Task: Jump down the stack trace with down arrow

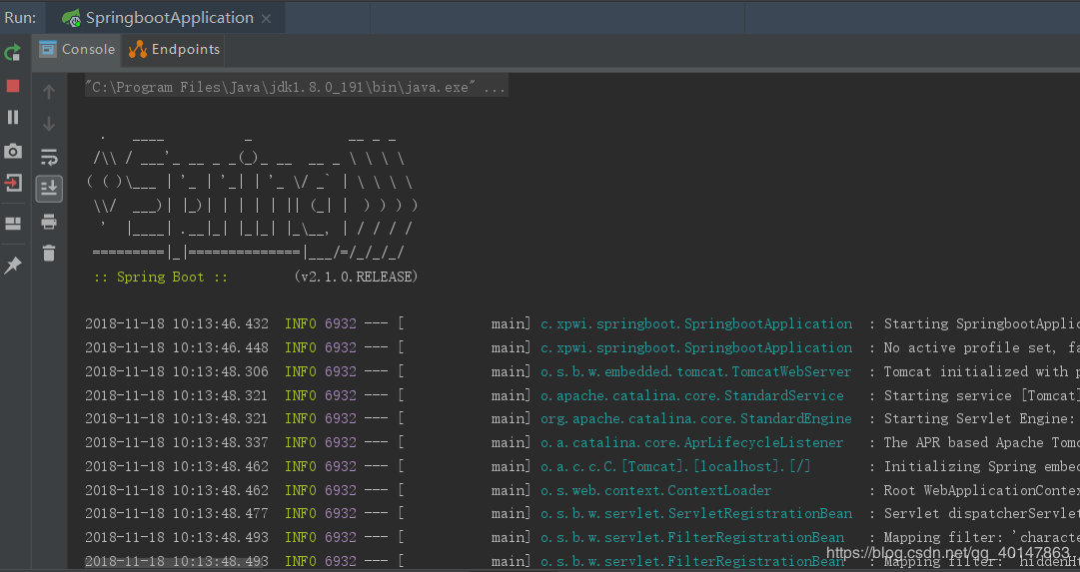Action: pyautogui.click(x=49, y=124)
